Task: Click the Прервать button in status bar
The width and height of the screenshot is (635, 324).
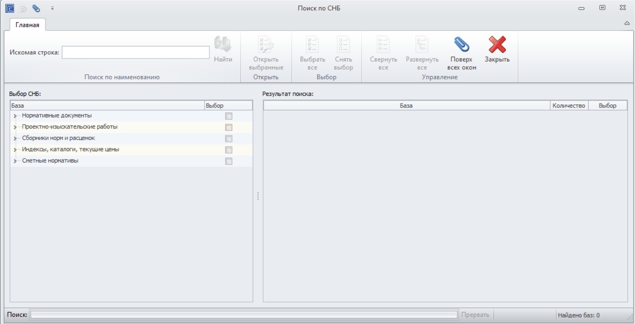Action: (475, 315)
